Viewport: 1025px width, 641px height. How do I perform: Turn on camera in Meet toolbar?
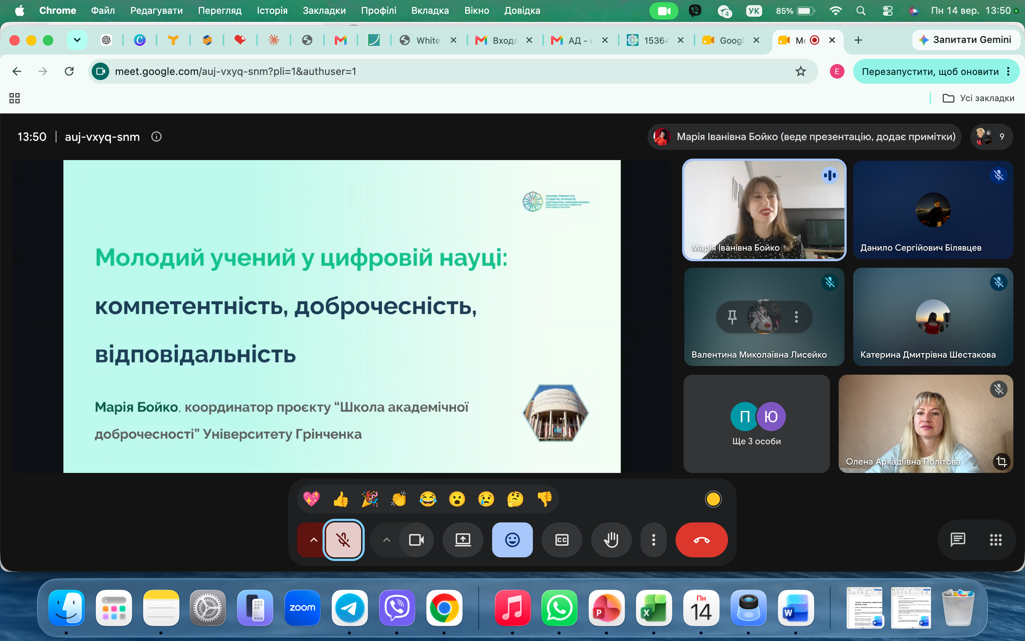coord(416,540)
